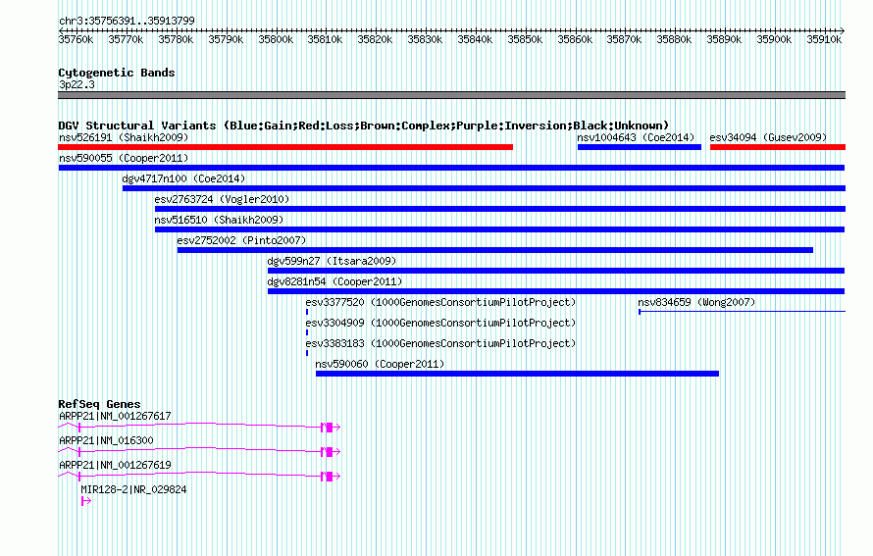
Task: Select the blue nsv590055 variant bar
Action: [x=451, y=168]
